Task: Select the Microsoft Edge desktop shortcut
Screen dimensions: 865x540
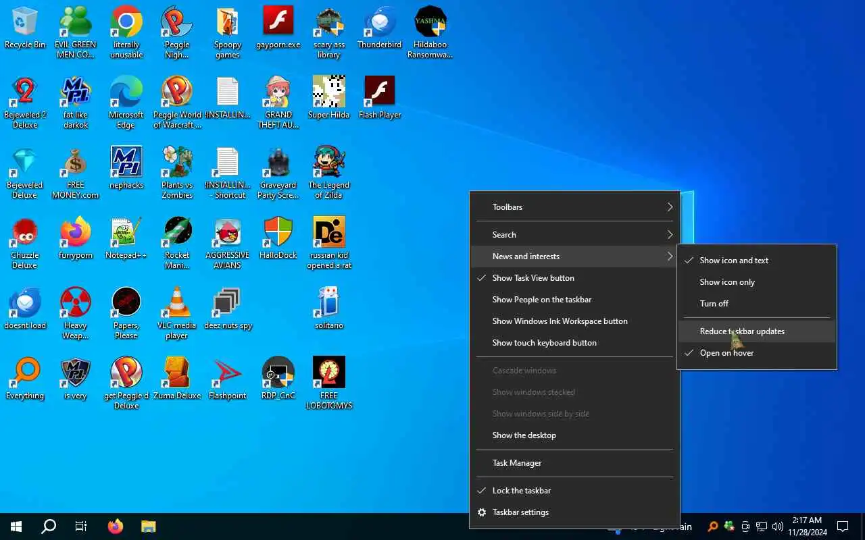Action: [x=126, y=103]
